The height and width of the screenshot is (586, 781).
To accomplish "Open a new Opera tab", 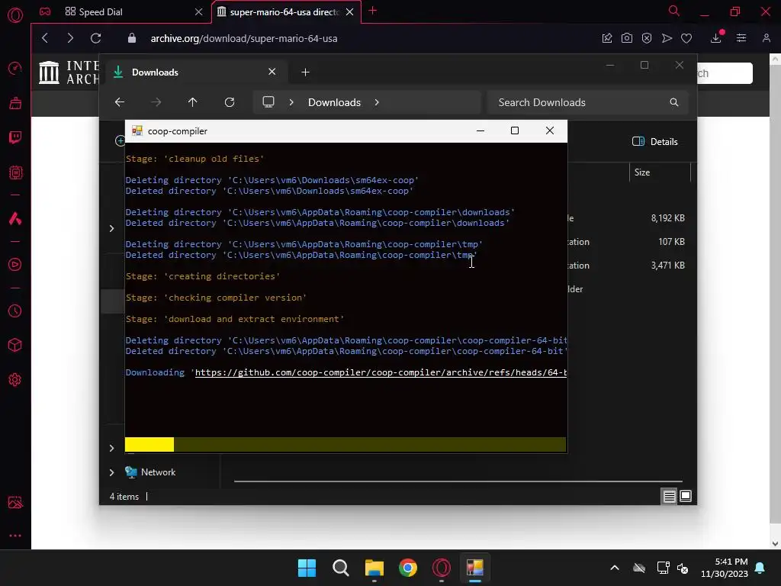I will pyautogui.click(x=372, y=11).
